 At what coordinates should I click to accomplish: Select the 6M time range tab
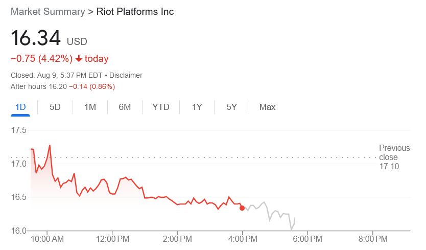(125, 107)
